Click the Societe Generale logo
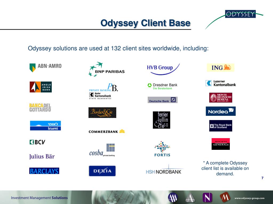The image size is (273, 204). tap(220, 144)
